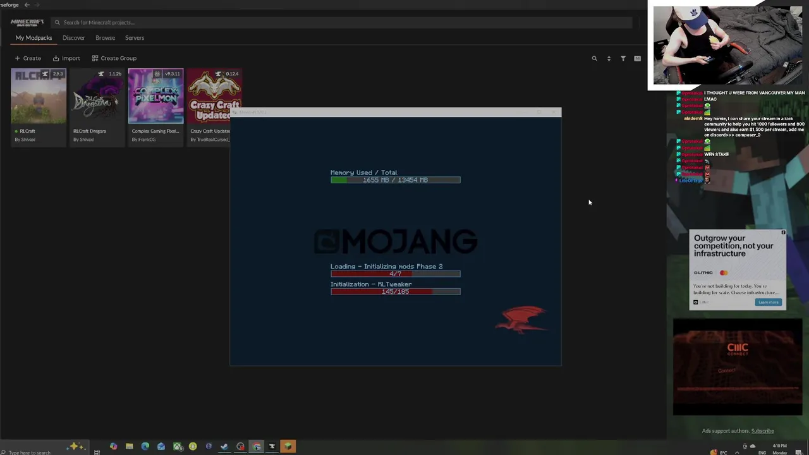Open Complex Gaming Pixelmon modpack card

point(155,107)
